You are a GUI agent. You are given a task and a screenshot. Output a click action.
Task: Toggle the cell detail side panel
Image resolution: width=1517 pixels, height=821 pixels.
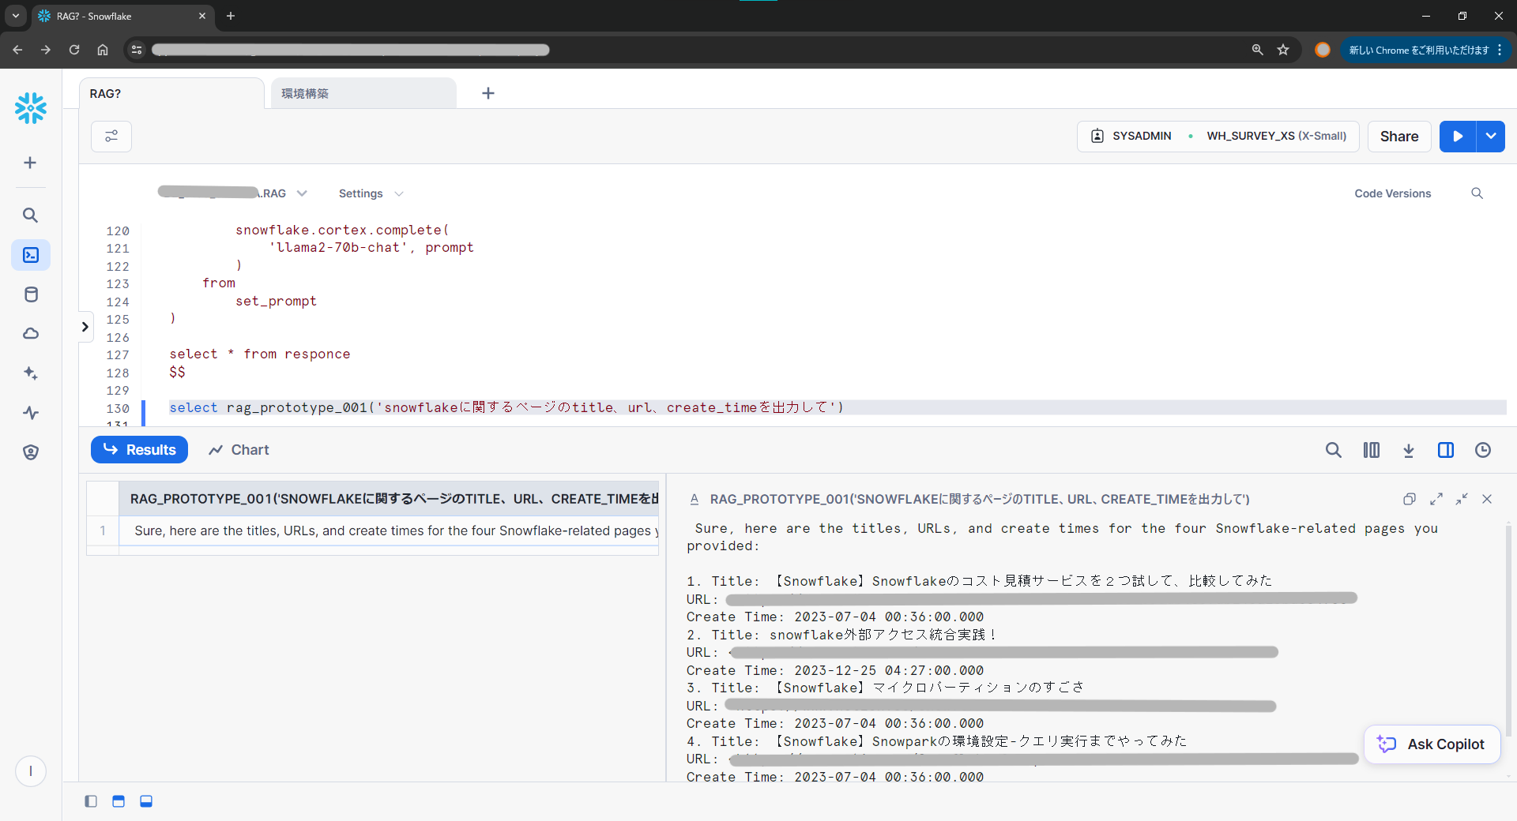coord(1446,450)
